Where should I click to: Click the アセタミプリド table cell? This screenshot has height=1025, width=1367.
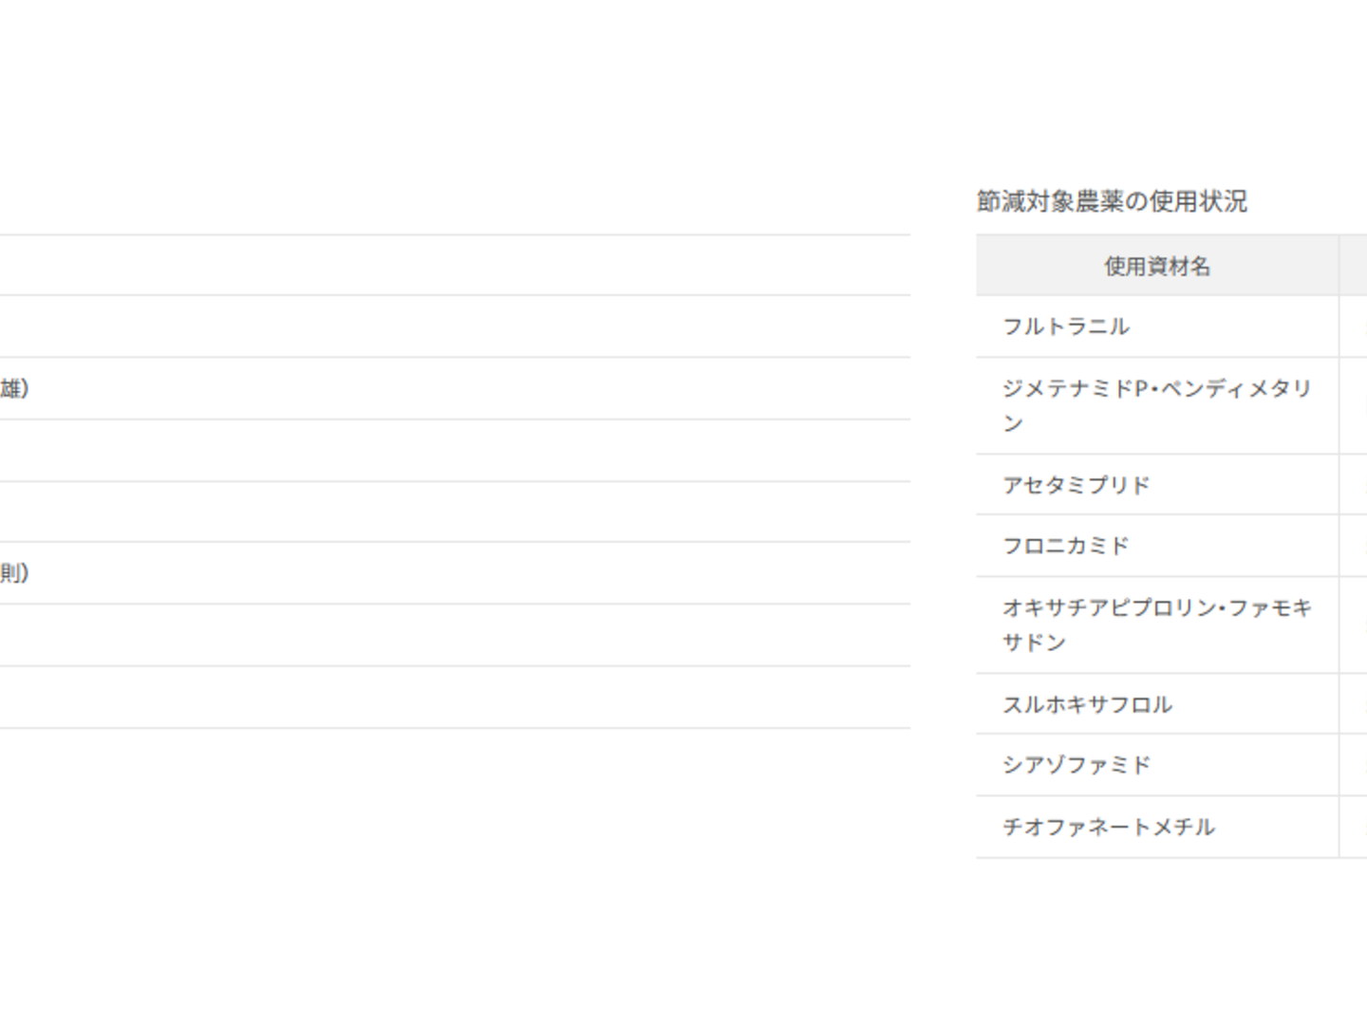[x=1076, y=485]
